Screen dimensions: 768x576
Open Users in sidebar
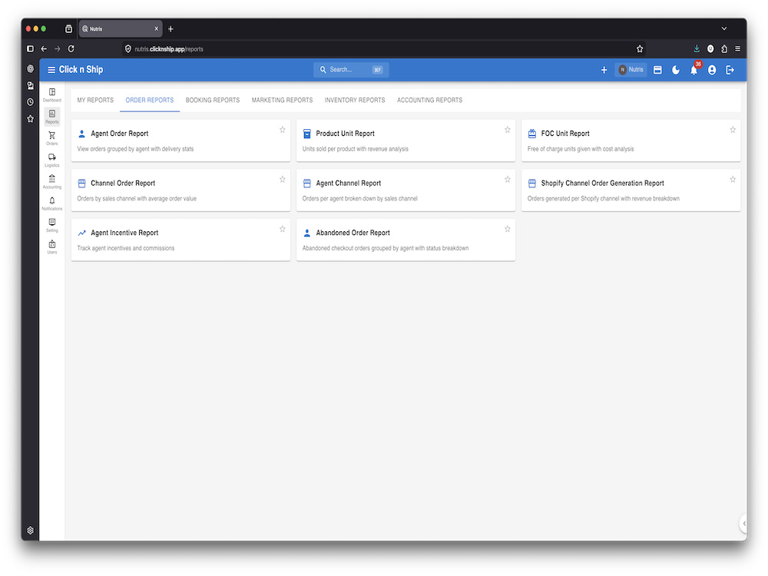point(52,247)
